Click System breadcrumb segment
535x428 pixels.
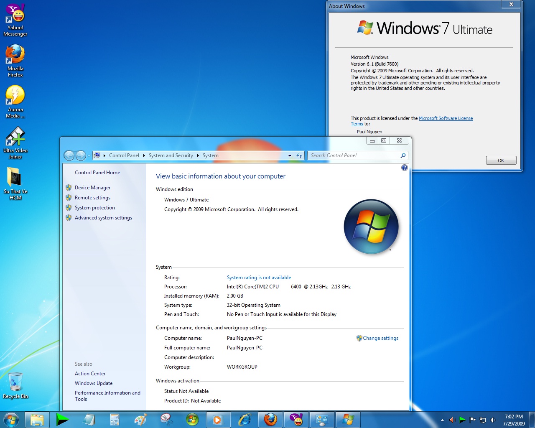point(210,155)
